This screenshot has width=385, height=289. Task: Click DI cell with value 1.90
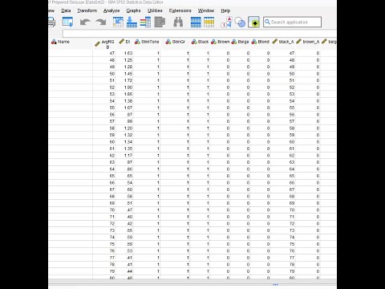[125, 88]
